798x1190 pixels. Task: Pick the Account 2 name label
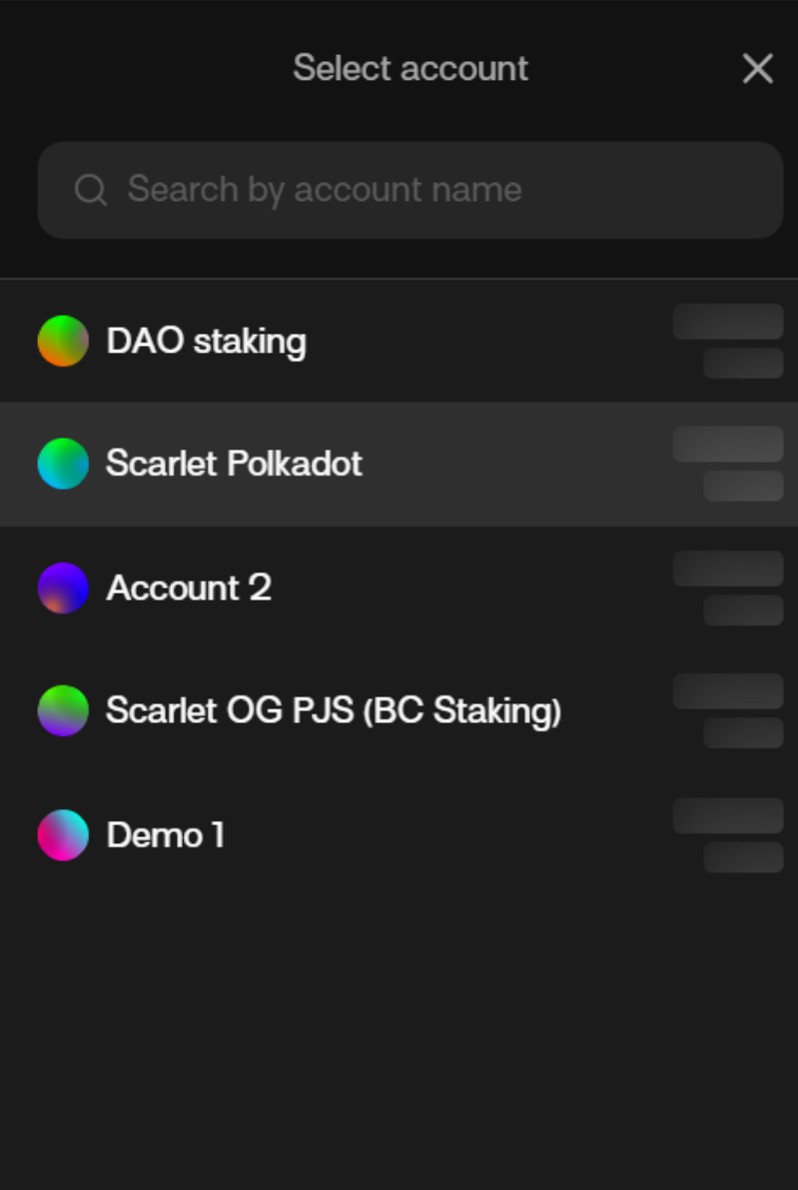[189, 588]
